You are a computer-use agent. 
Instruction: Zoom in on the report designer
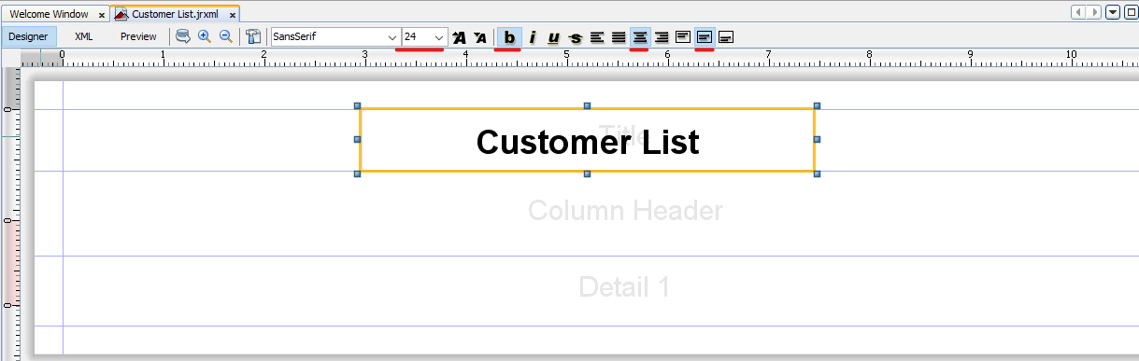click(205, 36)
